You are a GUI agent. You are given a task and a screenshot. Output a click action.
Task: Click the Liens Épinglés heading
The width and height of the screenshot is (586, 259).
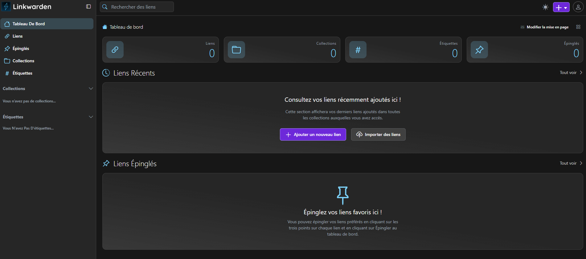click(135, 164)
